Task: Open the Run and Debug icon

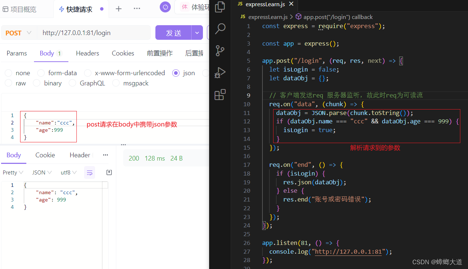Action: tap(220, 73)
